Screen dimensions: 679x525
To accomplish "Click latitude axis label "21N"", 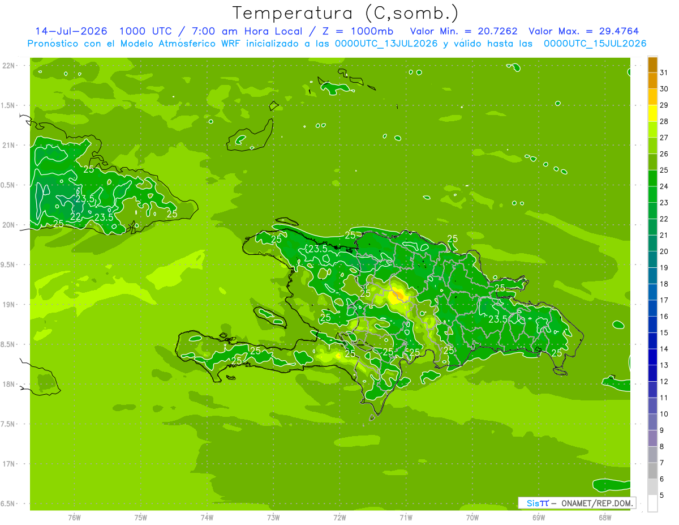I will (9, 145).
